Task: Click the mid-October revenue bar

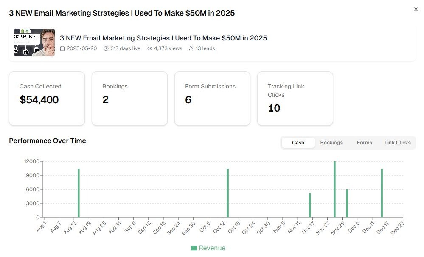Action: (228, 193)
